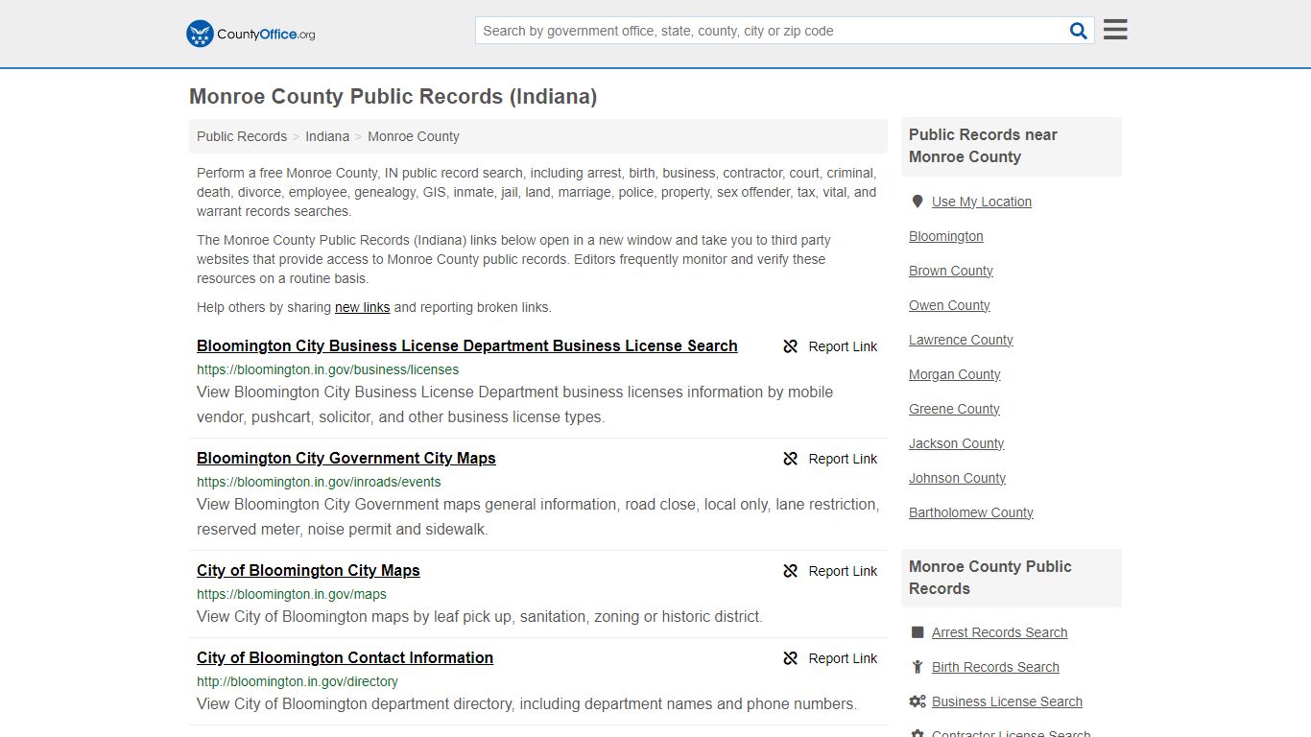1311x737 pixels.
Task: Click the location pin icon by Use My Location
Action: point(918,202)
